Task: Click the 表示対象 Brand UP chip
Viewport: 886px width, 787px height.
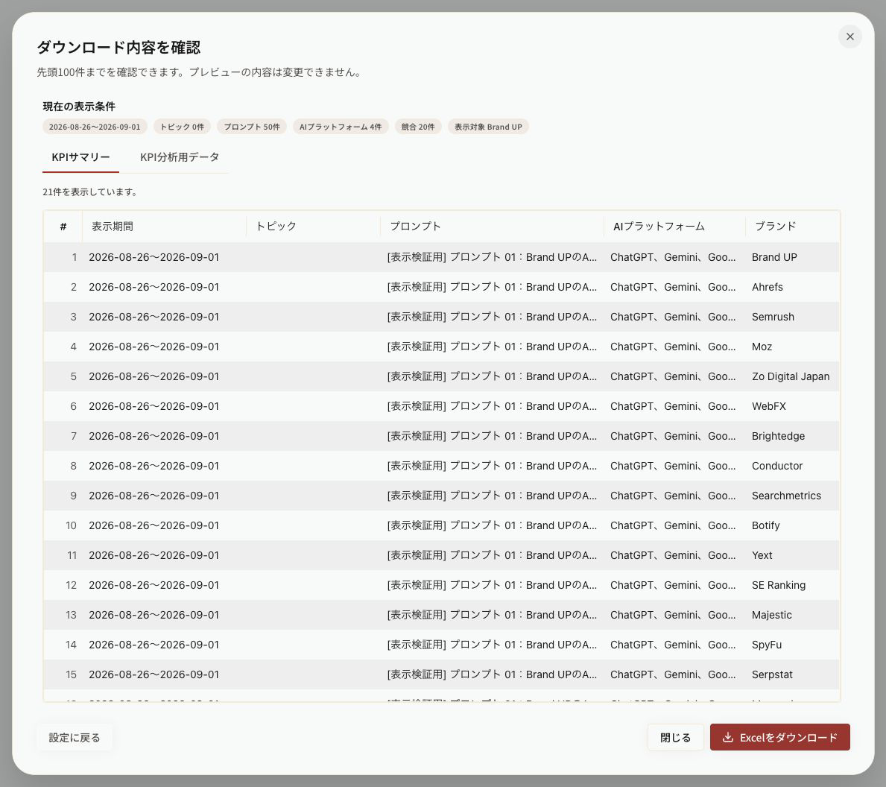Action: (x=488, y=127)
